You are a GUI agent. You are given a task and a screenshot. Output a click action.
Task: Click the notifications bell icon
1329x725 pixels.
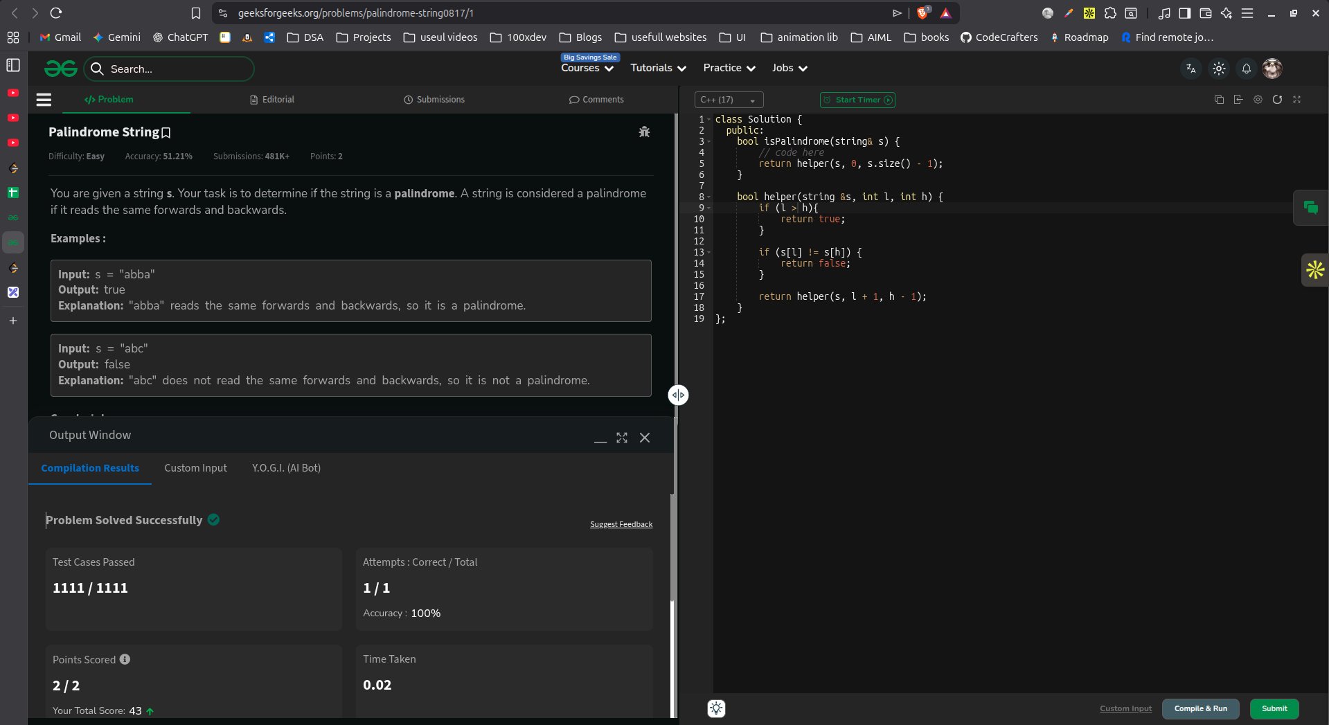coord(1246,69)
